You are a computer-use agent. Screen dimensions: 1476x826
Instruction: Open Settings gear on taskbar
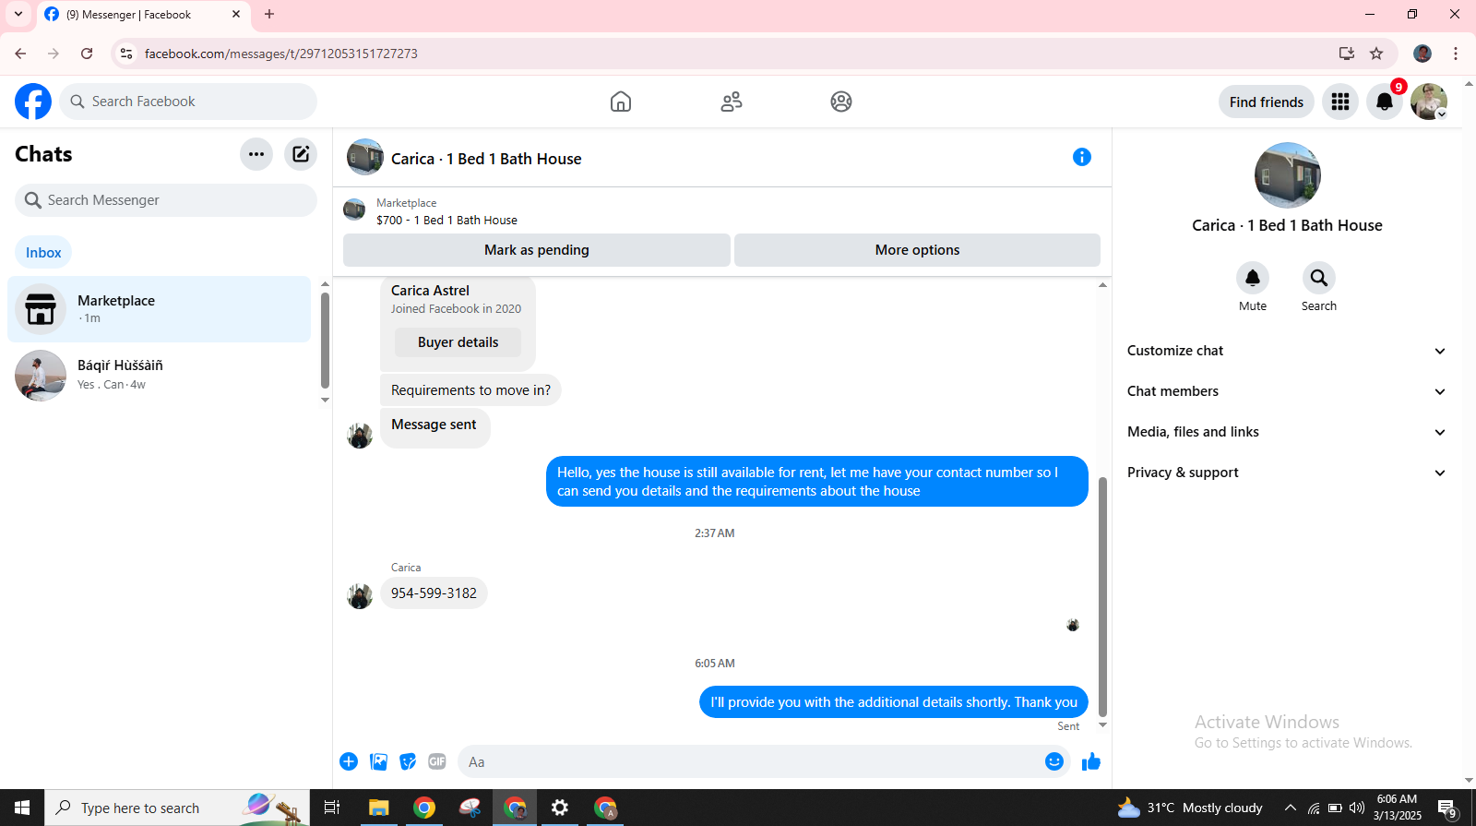click(560, 808)
